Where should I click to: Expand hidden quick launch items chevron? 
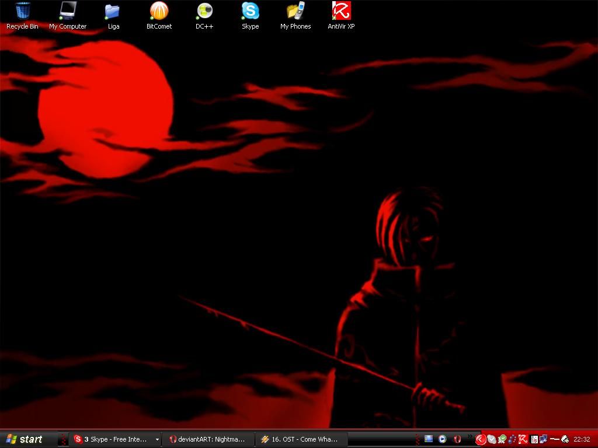click(x=470, y=436)
